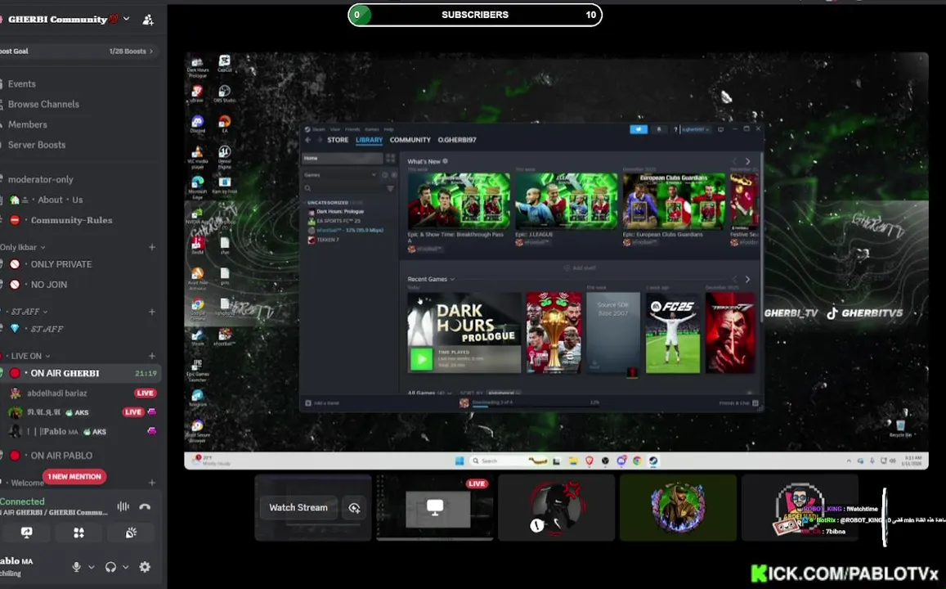Join the NO JOIN voice channel
Viewport: 946px width, 589px height.
tap(48, 284)
